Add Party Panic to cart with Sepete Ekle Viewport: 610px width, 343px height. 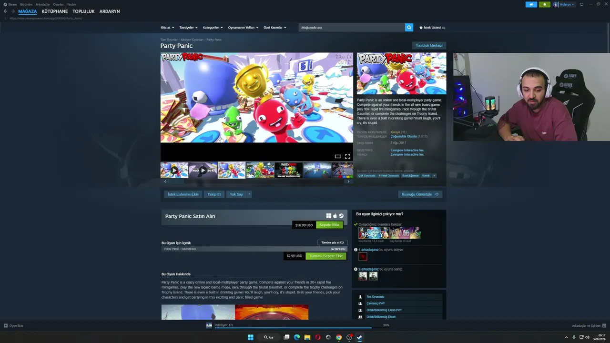coord(329,225)
